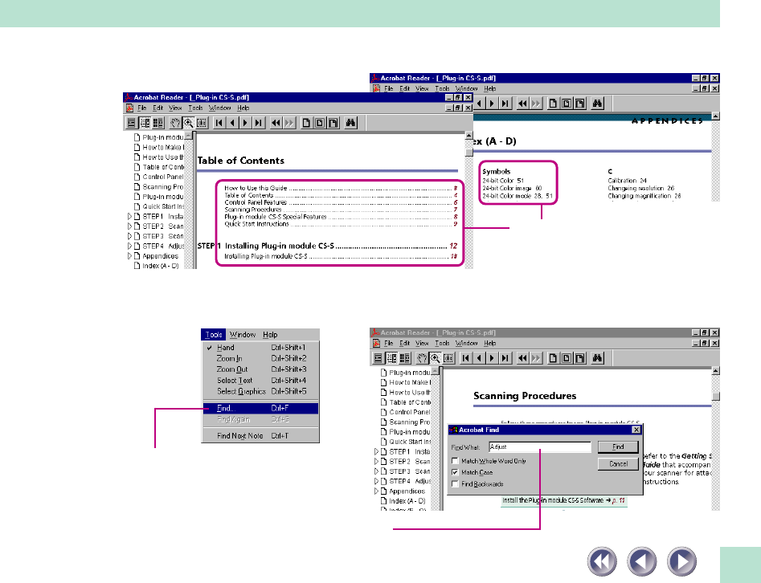The height and width of the screenshot is (583, 761).
Task: Click Cancel in Acrobat Find dialog
Action: (618, 464)
